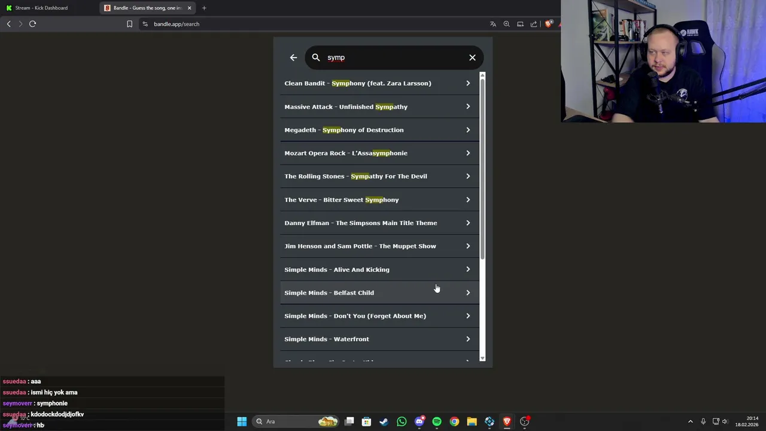Viewport: 766px width, 431px height.
Task: Go back using the arrow beside search box
Action: [x=293, y=57]
